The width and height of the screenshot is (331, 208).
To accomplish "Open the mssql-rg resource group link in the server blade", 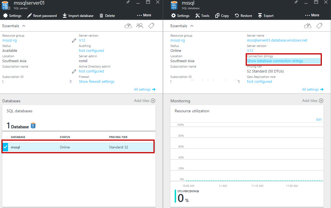I will point(9,40).
